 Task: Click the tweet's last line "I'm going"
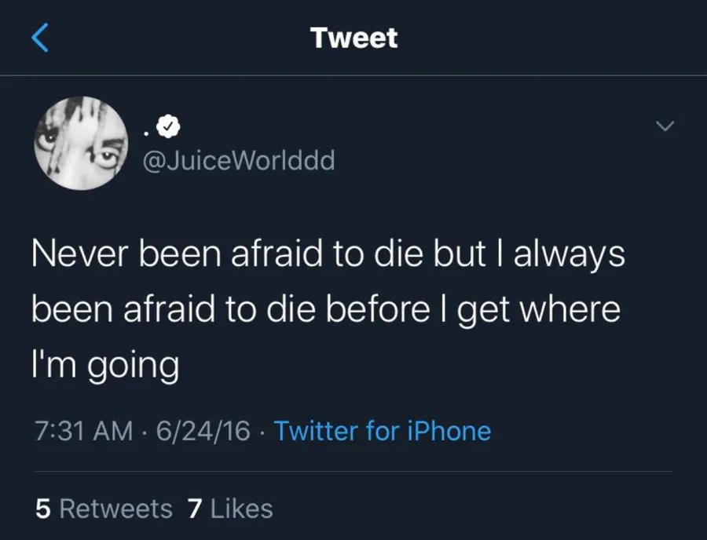105,365
